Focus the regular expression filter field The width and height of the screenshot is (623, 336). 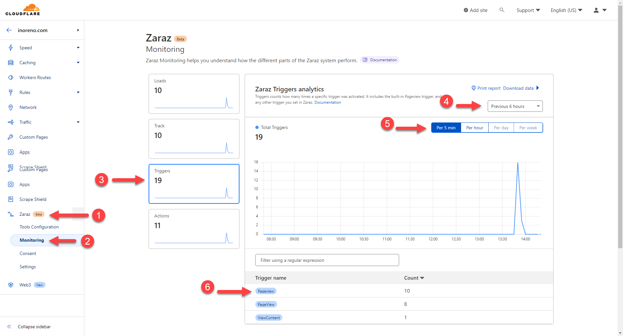(327, 260)
